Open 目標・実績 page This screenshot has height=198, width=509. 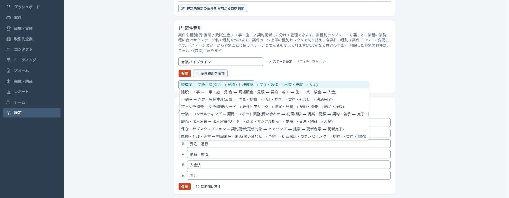(x=32, y=28)
